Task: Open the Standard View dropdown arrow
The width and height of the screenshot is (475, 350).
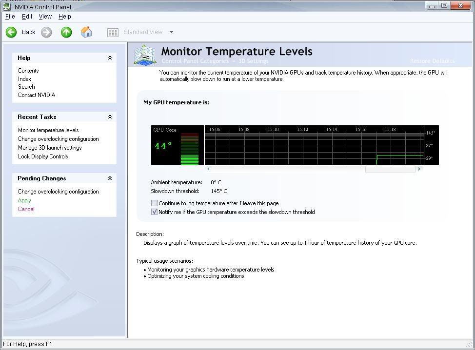Action: pos(172,32)
